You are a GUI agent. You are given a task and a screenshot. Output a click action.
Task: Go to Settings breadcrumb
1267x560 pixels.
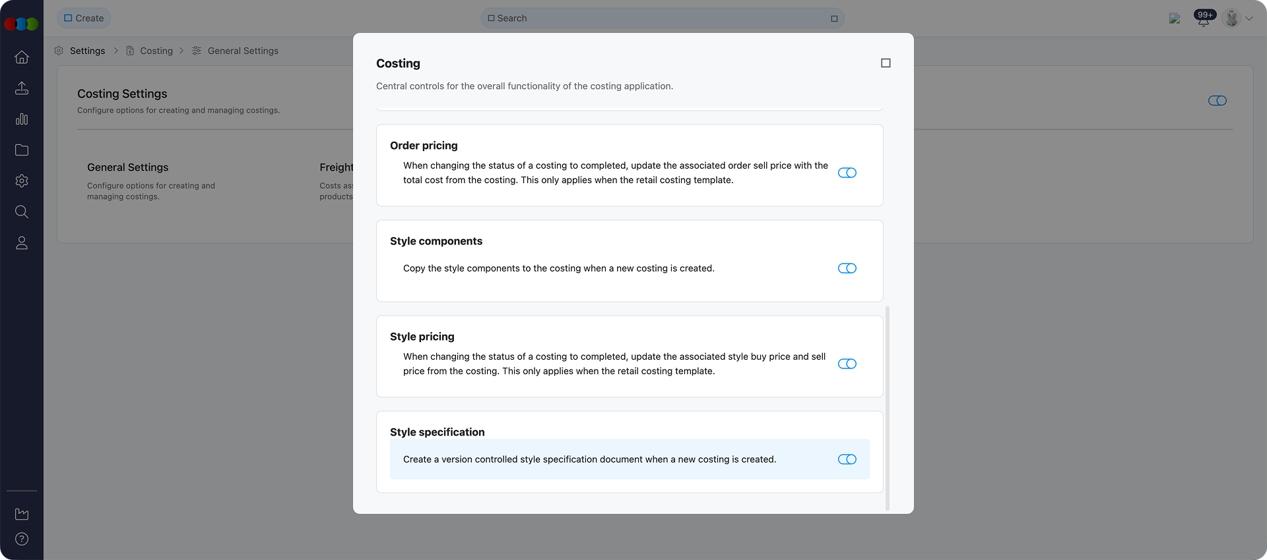pos(87,51)
